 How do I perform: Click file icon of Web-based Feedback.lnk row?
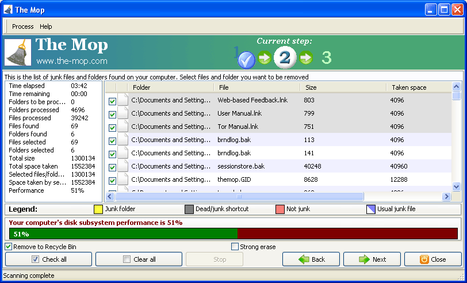[x=123, y=100]
